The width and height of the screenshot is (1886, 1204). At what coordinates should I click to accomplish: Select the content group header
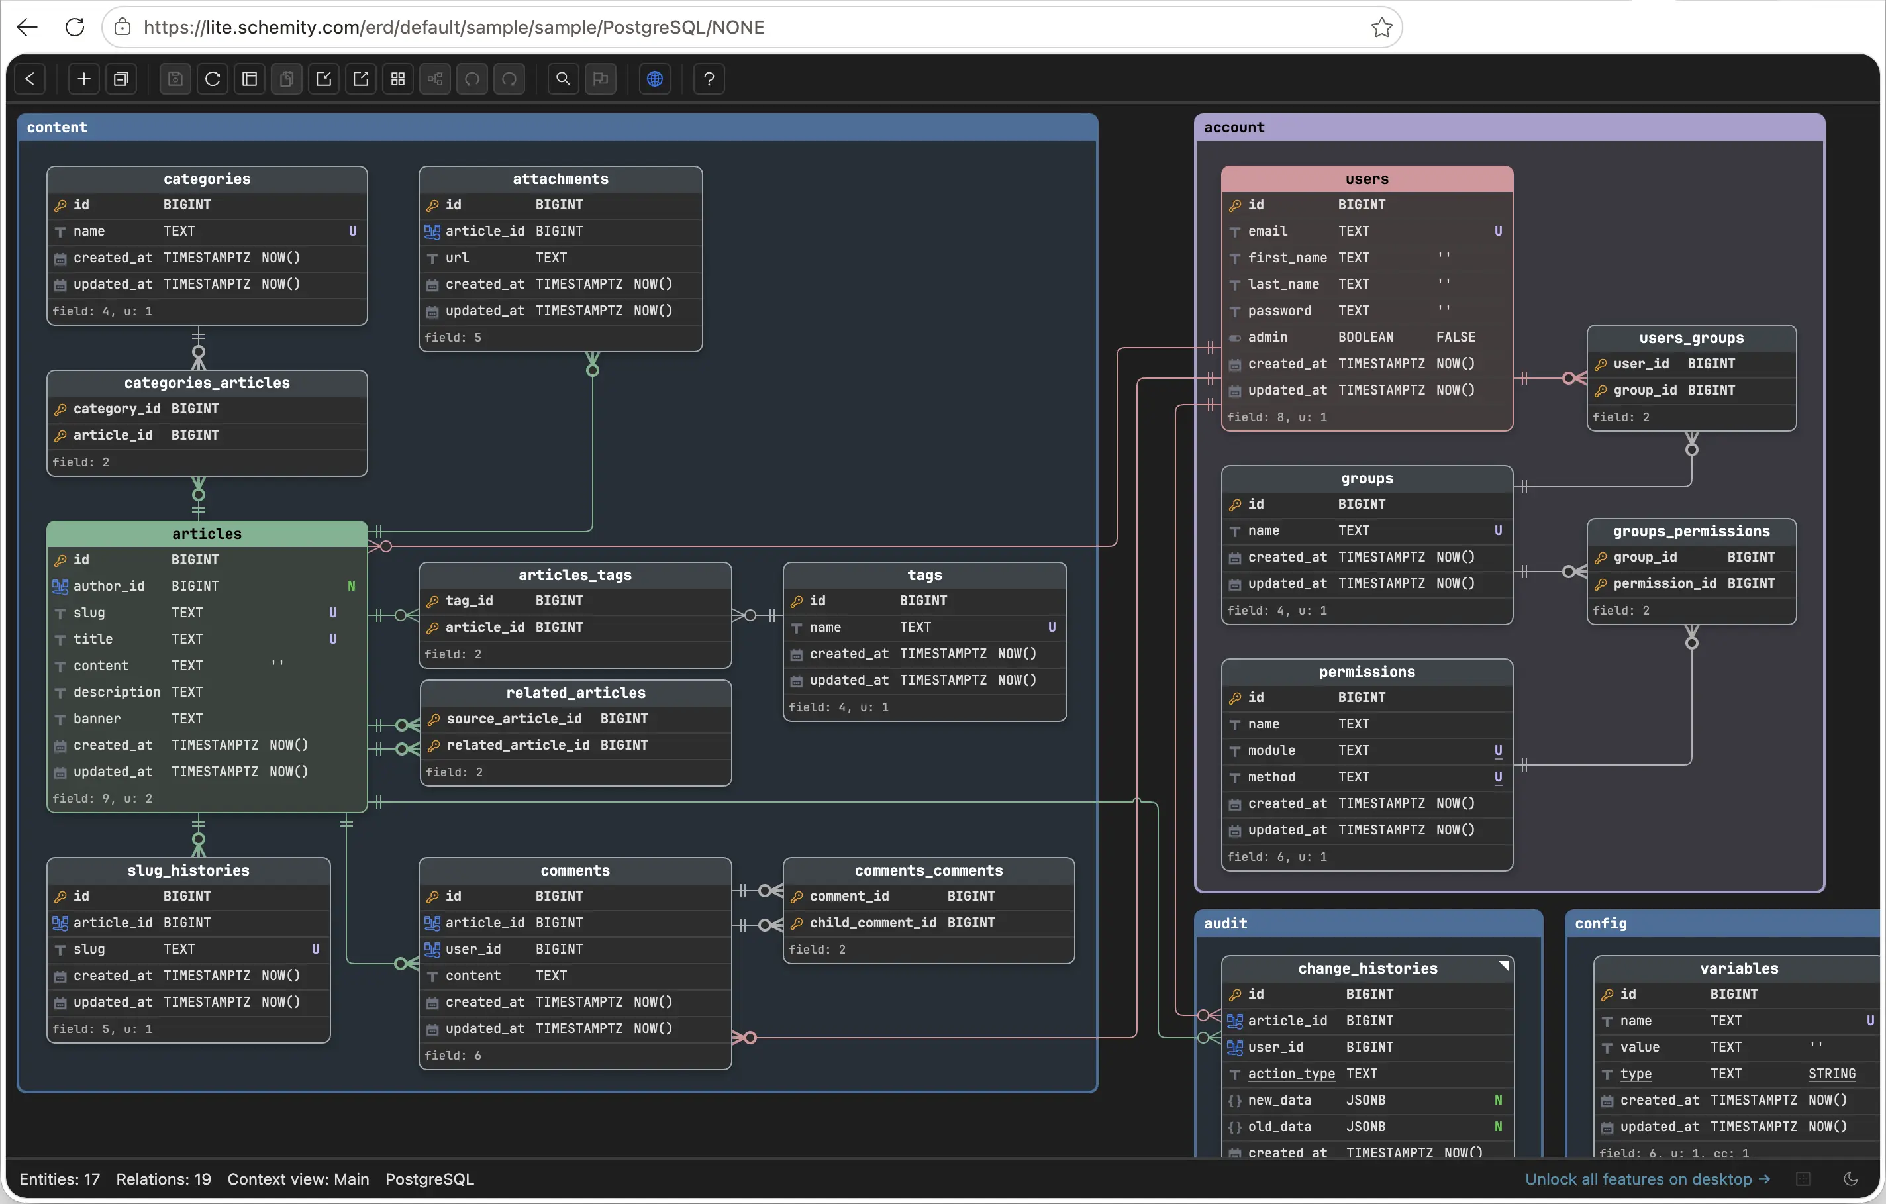coord(558,128)
